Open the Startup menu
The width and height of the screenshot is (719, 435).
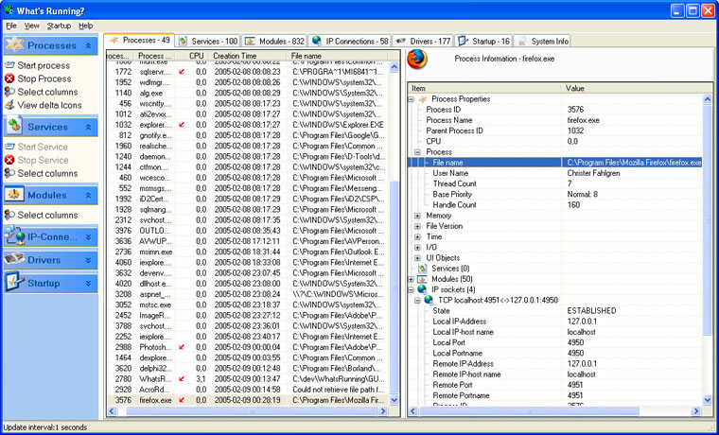(59, 26)
